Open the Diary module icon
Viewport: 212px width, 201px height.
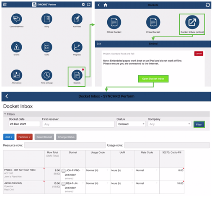47,19
